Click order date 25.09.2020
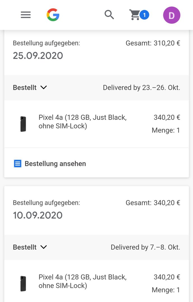The image size is (193, 302). (x=38, y=56)
